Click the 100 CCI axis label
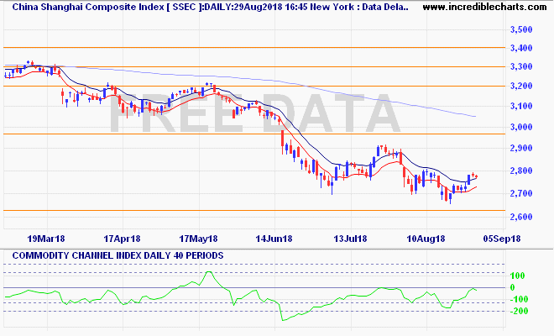Viewport: 554px width, 336px height. [x=519, y=276]
